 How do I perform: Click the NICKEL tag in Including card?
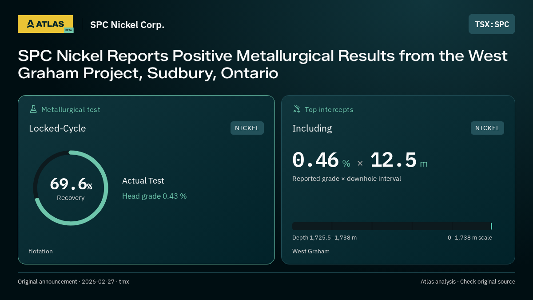point(487,128)
